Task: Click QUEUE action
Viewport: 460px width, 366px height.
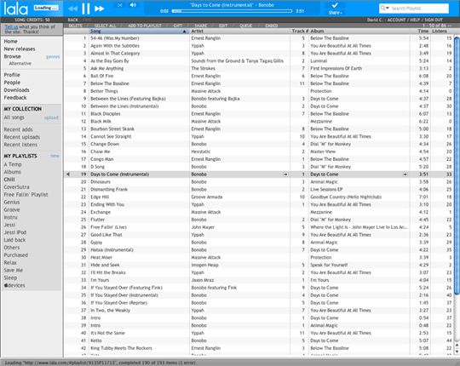Action: pos(246,26)
